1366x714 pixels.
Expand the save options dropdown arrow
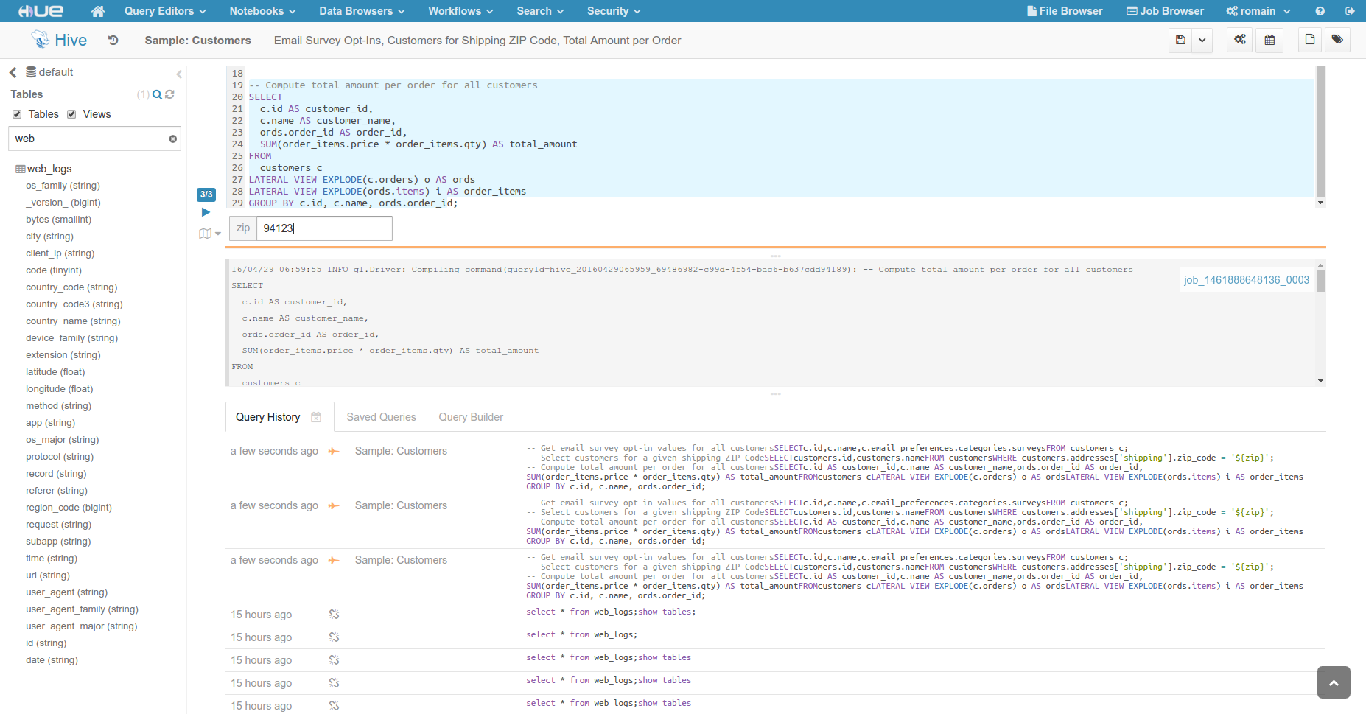coord(1202,40)
